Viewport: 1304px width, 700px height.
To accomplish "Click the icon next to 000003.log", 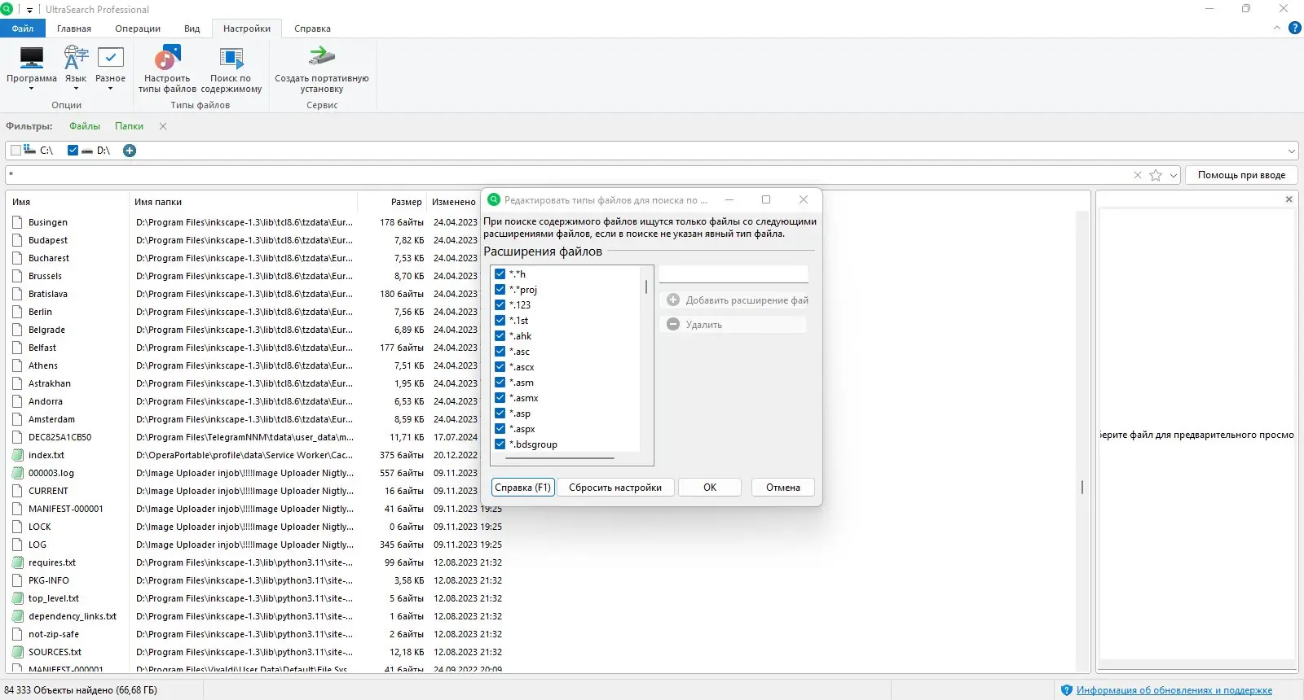I will (x=17, y=473).
